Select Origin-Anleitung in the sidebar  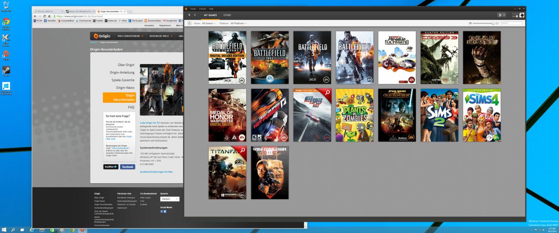(122, 72)
